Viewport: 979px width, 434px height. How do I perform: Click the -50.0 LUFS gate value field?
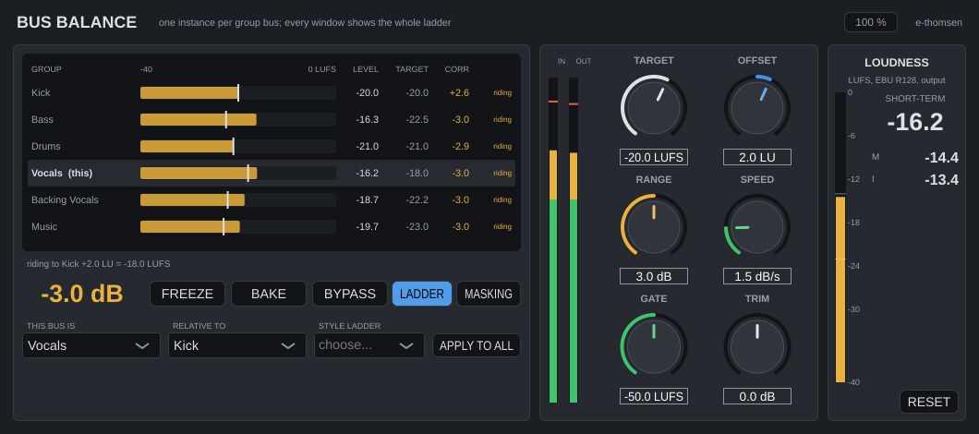(x=654, y=396)
